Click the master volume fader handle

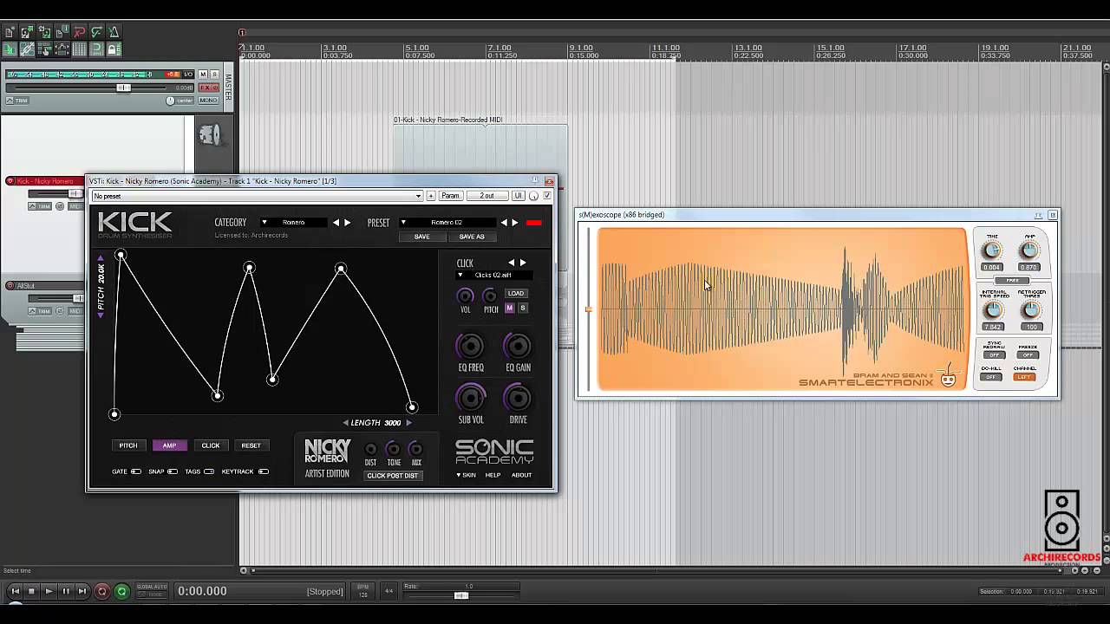pos(124,88)
